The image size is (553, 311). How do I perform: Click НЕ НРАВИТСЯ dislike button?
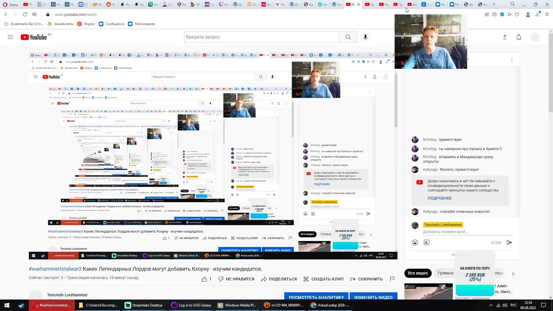pos(236,279)
